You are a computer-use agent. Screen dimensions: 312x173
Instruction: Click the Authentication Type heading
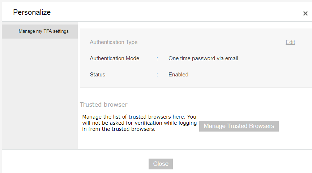click(114, 42)
